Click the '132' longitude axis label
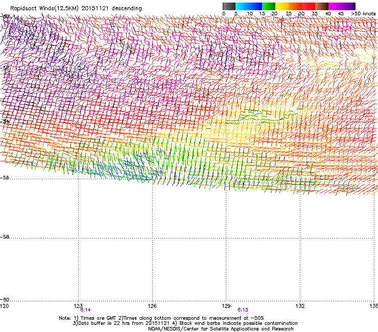The width and height of the screenshot is (378, 332). pyautogui.click(x=300, y=306)
